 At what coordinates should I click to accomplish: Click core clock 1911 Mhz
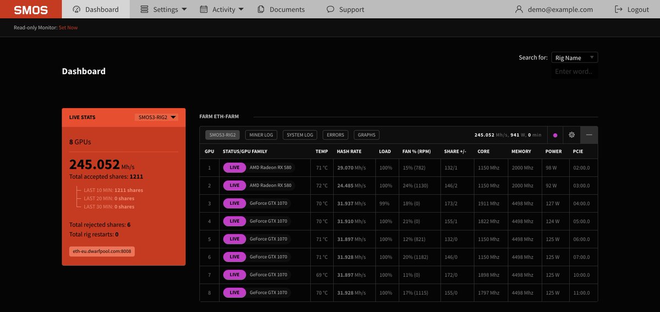point(488,203)
